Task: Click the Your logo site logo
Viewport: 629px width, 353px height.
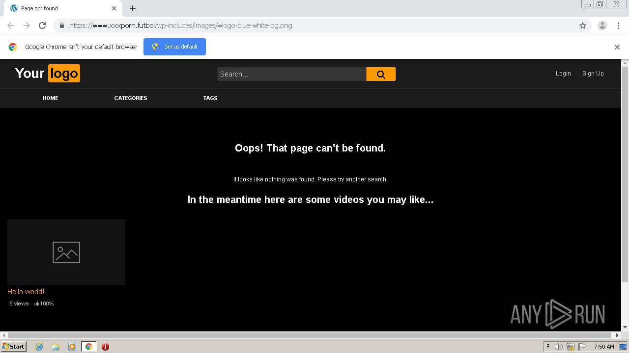Action: [x=48, y=74]
